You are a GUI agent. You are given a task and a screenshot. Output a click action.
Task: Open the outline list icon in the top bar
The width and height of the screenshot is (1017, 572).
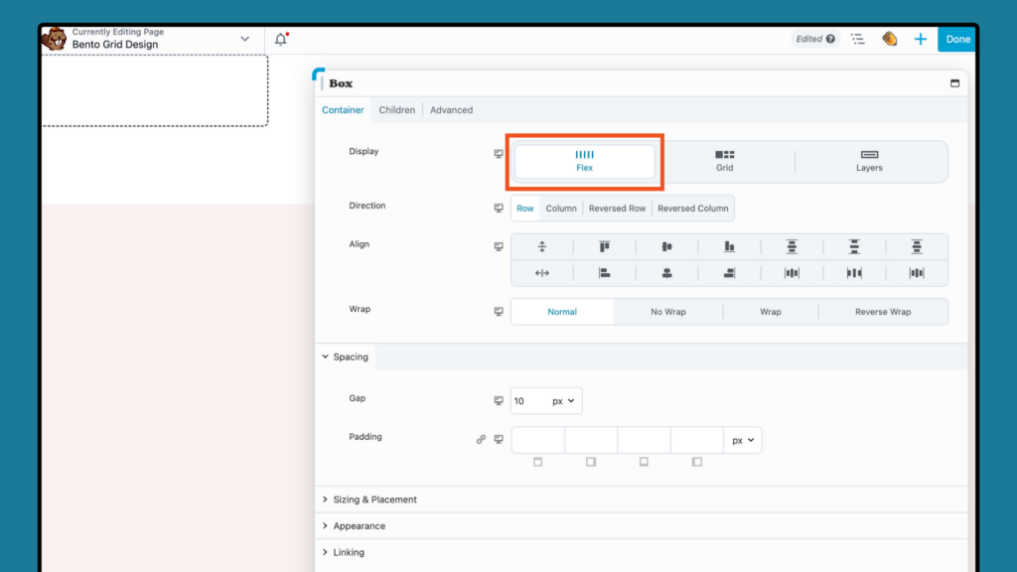(x=858, y=39)
